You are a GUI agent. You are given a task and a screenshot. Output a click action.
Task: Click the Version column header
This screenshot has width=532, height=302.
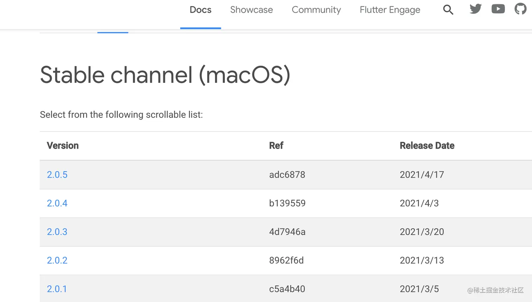tap(63, 146)
